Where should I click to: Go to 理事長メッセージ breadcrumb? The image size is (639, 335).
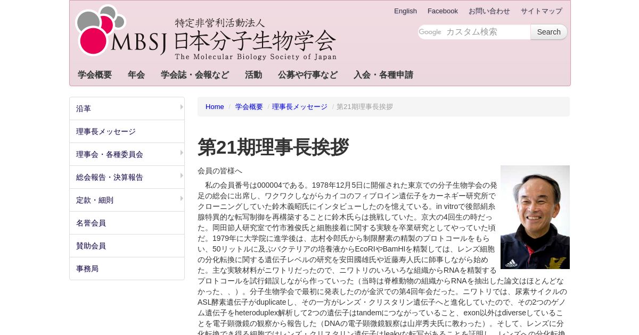[x=300, y=106]
